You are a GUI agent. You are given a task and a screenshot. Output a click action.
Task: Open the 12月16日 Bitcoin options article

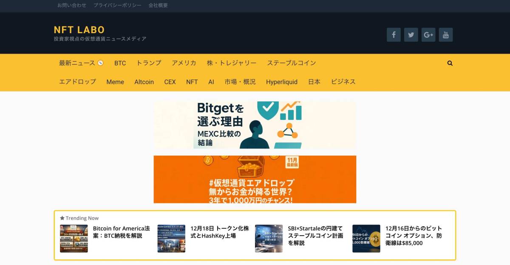point(413,235)
